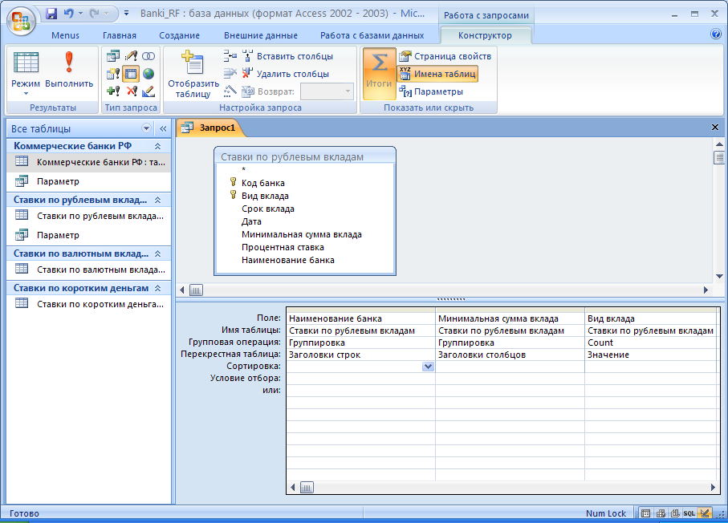
Task: Click the round Office button
Action: (x=21, y=21)
